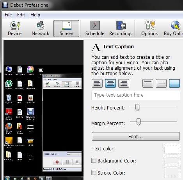The image size is (183, 180).
Task: Open the File menu
Action: [x=8, y=15]
